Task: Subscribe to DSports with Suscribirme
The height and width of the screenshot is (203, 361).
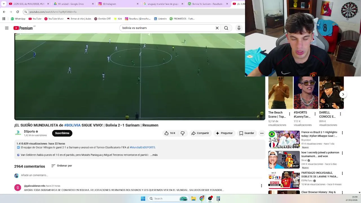Action: click(x=62, y=133)
